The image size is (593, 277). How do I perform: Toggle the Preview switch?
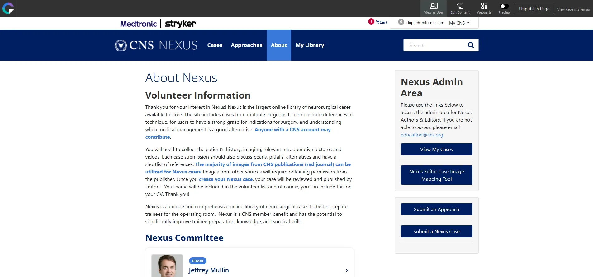click(504, 6)
